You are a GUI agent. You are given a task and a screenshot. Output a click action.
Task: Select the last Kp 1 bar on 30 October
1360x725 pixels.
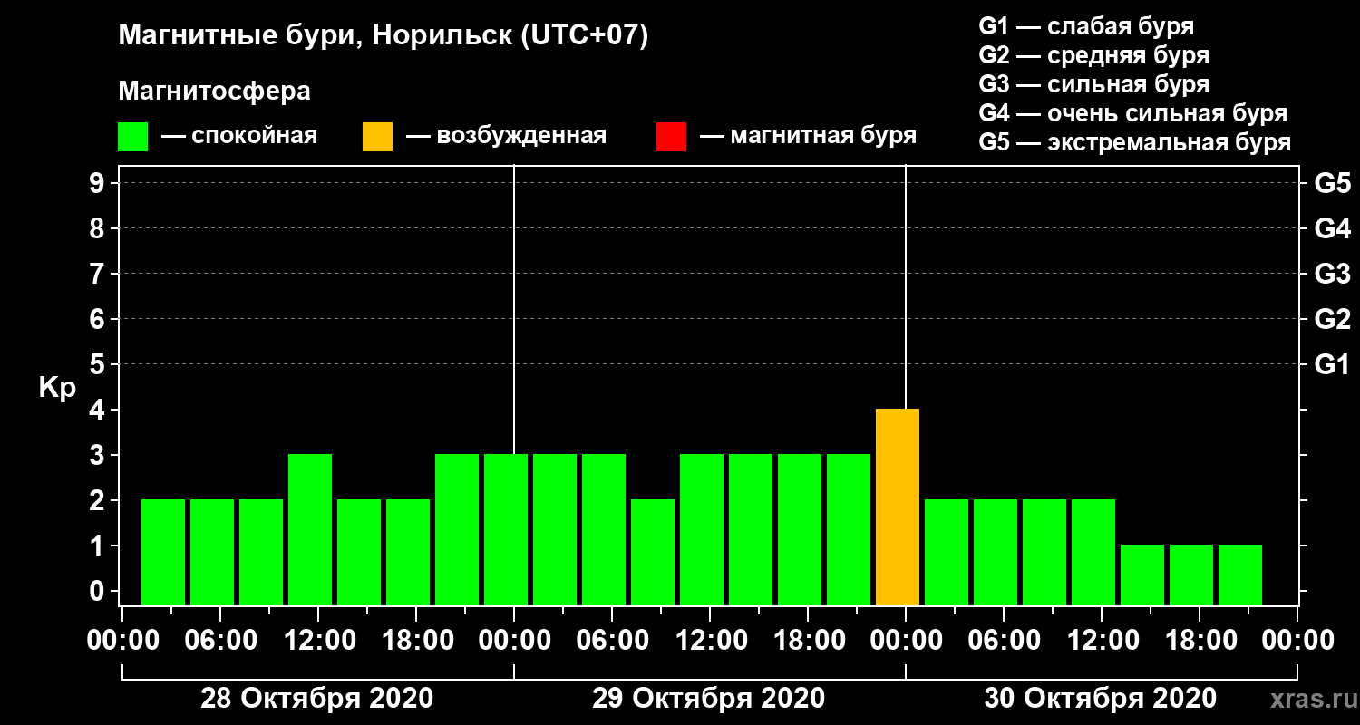point(1240,575)
